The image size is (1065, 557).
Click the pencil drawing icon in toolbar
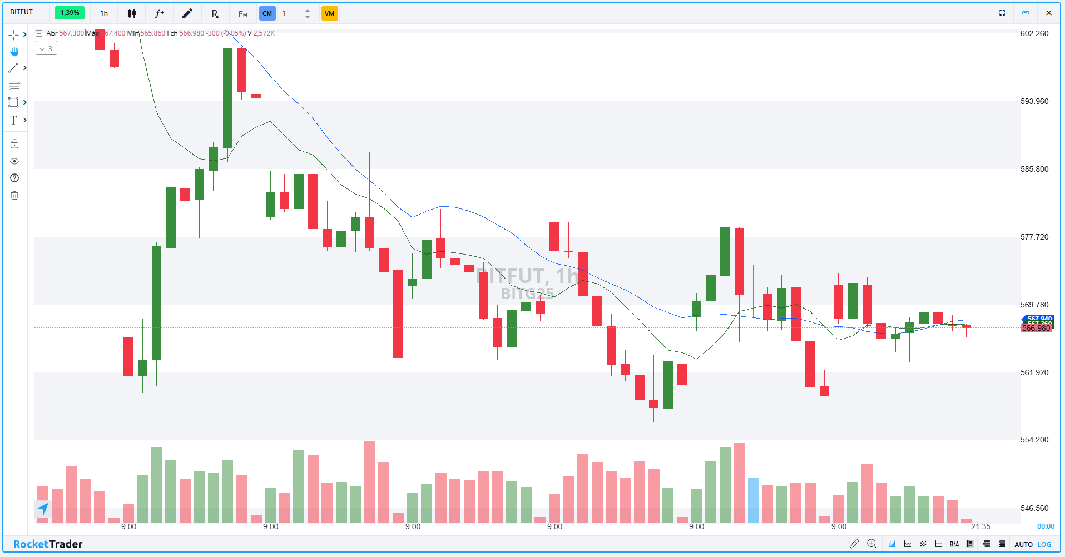187,13
